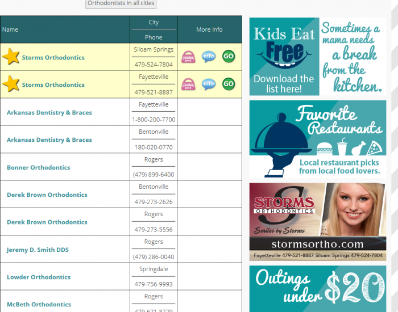Open the blue info bubble for Siloam Springs listing

(209, 57)
